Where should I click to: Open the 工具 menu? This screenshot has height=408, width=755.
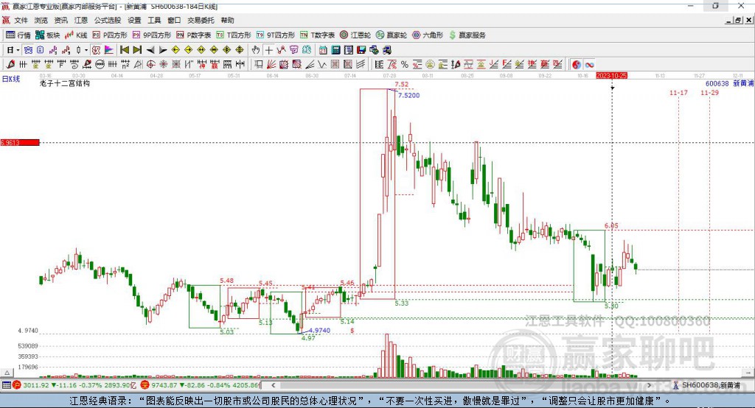coord(154,20)
